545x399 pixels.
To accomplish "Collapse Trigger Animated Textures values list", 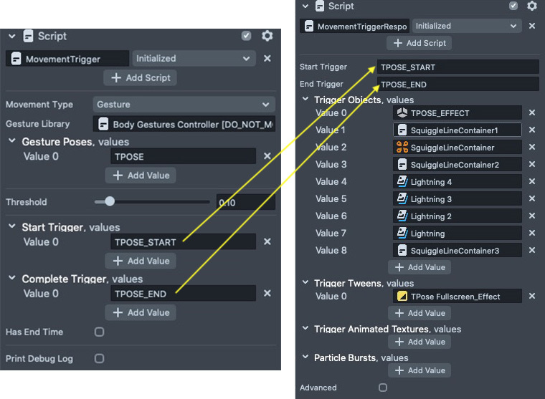I will click(x=305, y=328).
